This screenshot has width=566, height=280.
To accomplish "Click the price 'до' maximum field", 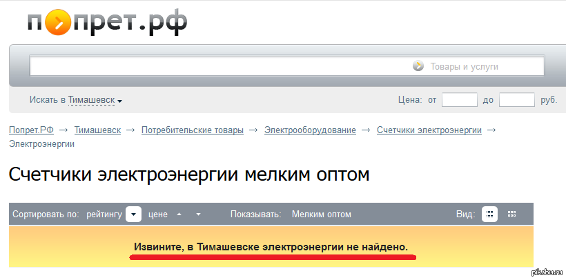I will [517, 100].
